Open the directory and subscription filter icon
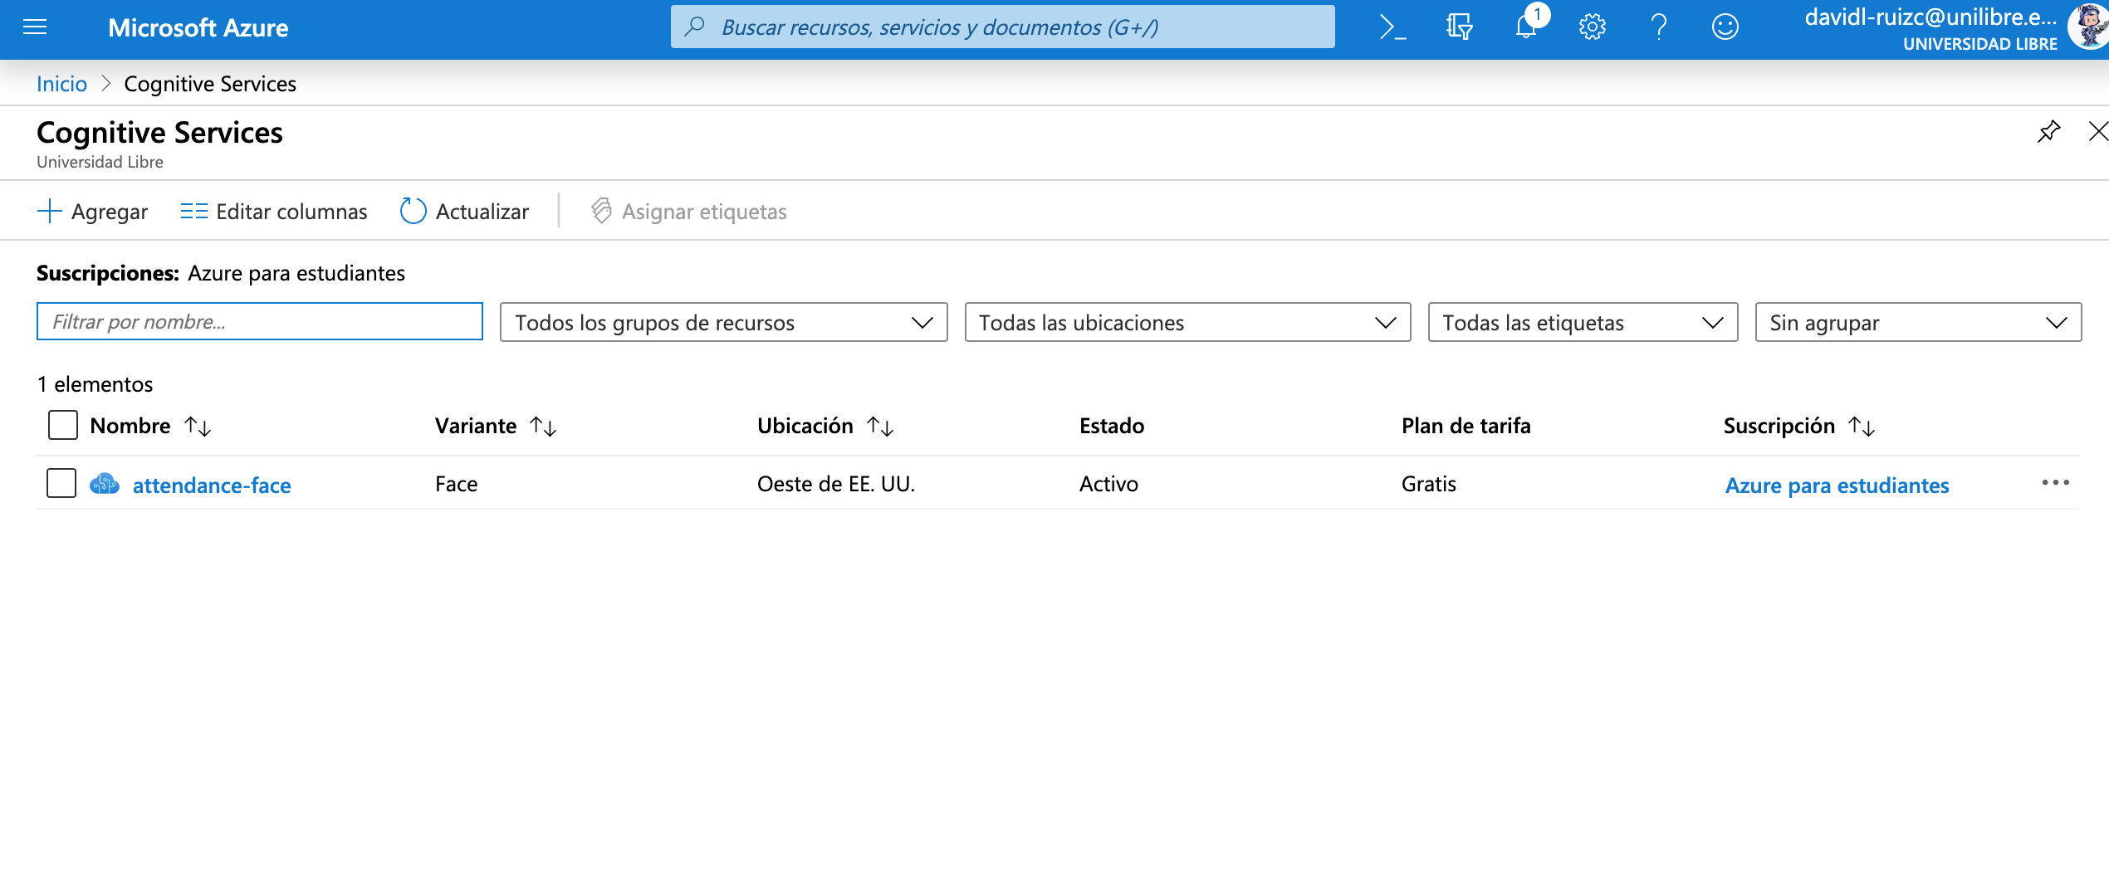Screen dimensions: 2109x893 1459,27
